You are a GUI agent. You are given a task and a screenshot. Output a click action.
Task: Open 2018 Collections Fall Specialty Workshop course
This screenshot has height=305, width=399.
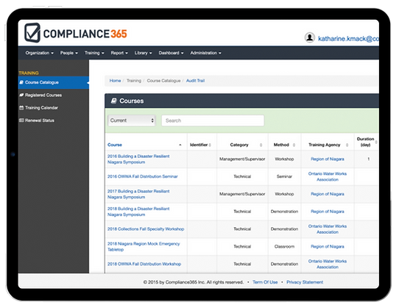(146, 229)
